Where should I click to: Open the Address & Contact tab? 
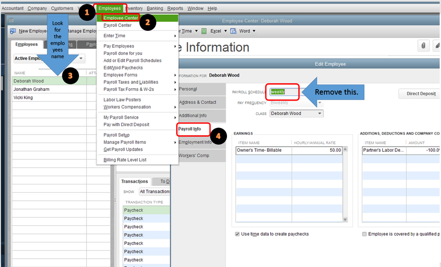(x=197, y=102)
